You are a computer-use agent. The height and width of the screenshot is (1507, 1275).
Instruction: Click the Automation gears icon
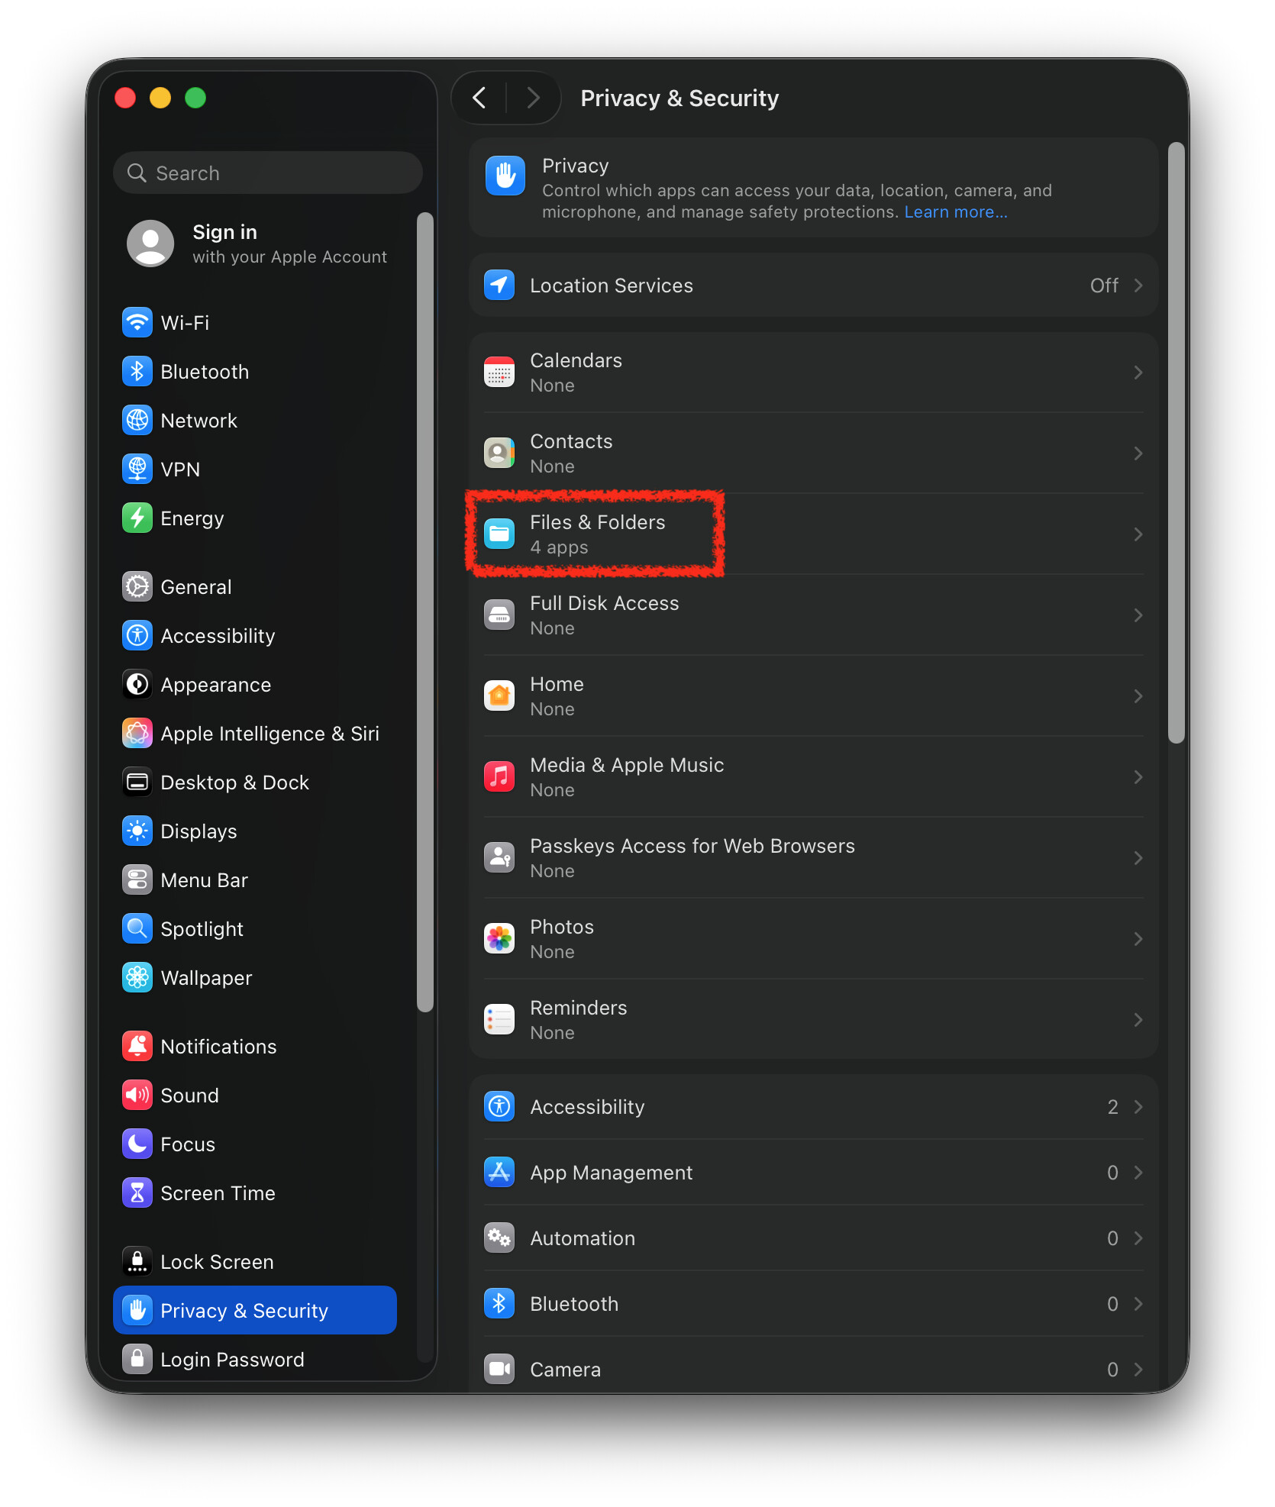pyautogui.click(x=499, y=1238)
